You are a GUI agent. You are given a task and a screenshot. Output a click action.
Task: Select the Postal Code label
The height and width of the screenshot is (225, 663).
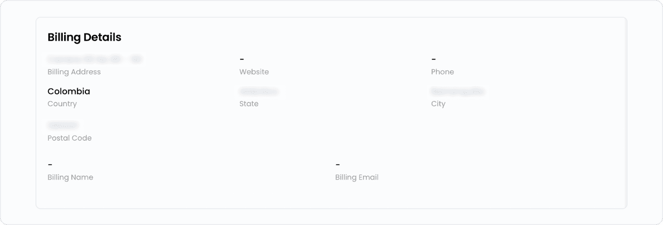[69, 138]
